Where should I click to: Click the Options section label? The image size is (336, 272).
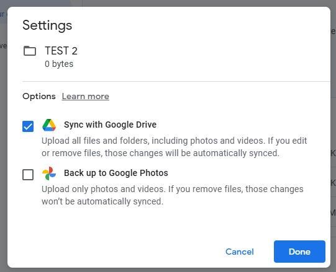(39, 96)
